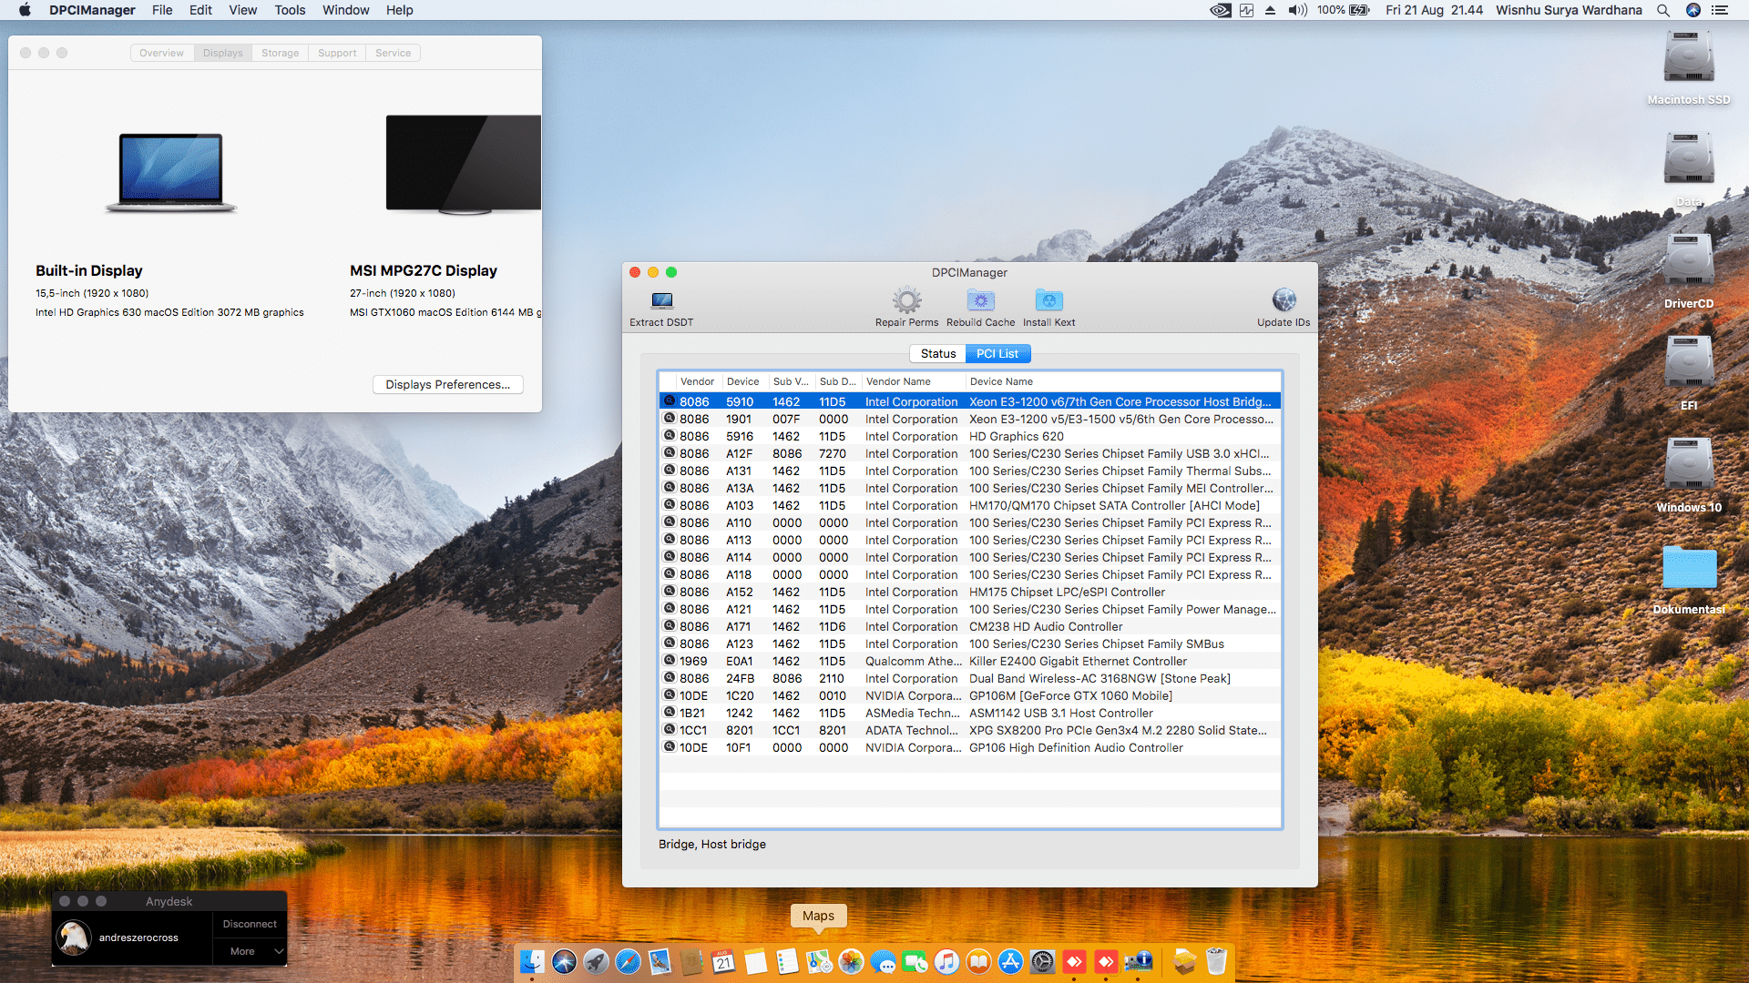
Task: Select the Storage tab in About window
Action: [x=280, y=53]
